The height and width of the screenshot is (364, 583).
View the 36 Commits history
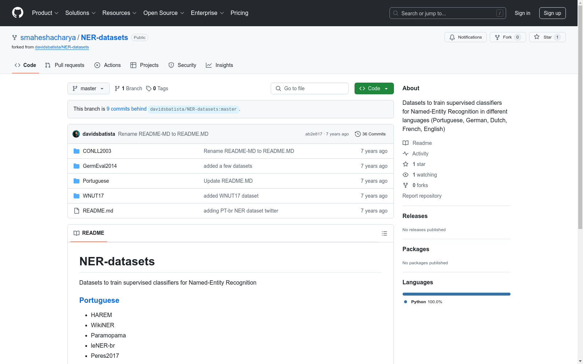click(370, 134)
